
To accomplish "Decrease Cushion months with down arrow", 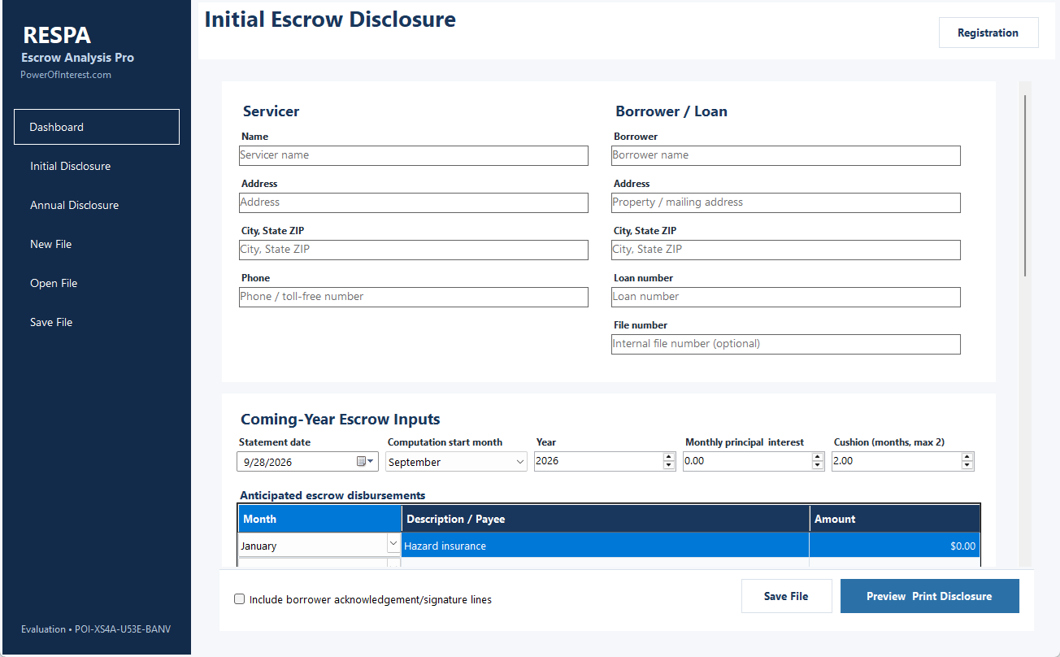I will [967, 466].
